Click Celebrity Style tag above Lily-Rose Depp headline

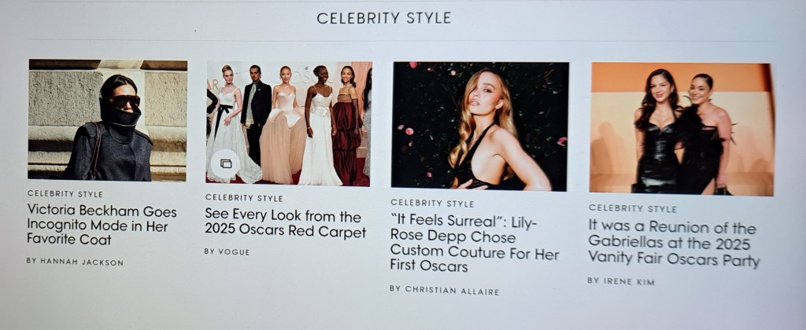[x=432, y=203]
